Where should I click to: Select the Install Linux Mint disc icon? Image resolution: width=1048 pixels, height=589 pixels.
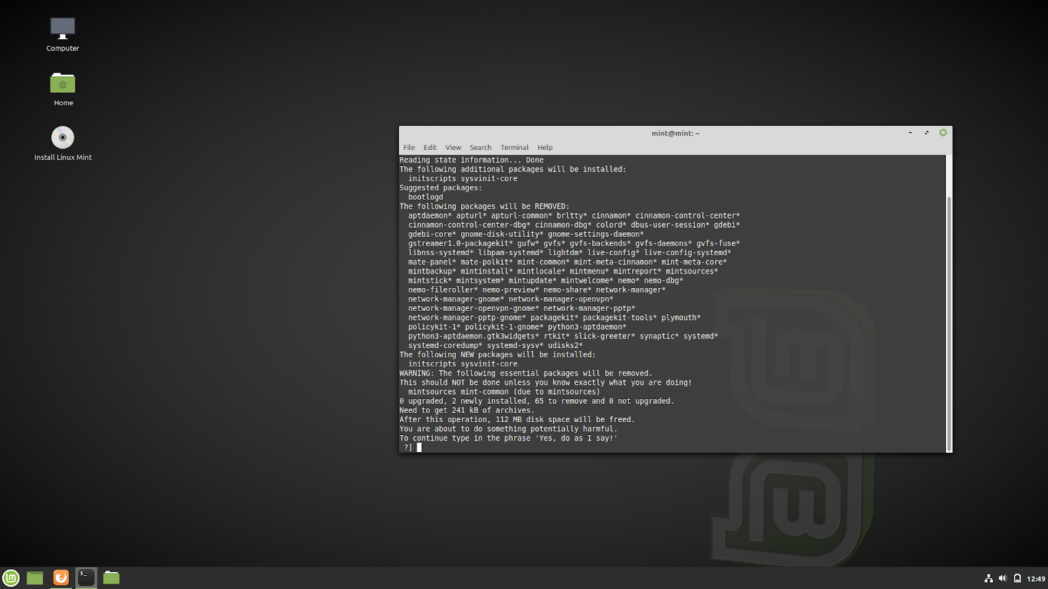[x=63, y=144]
